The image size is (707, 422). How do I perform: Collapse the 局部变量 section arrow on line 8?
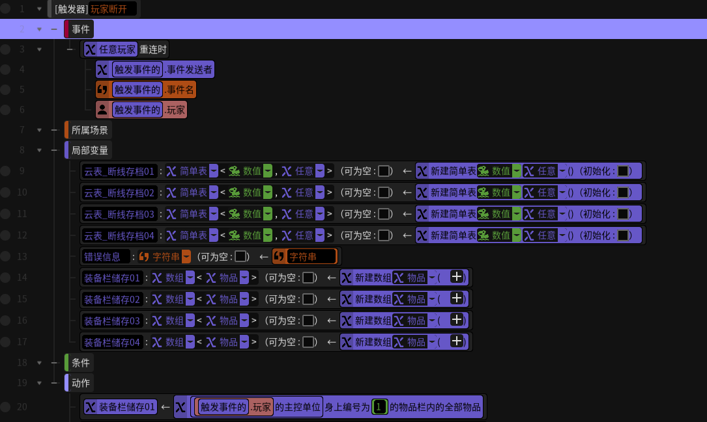pos(39,150)
